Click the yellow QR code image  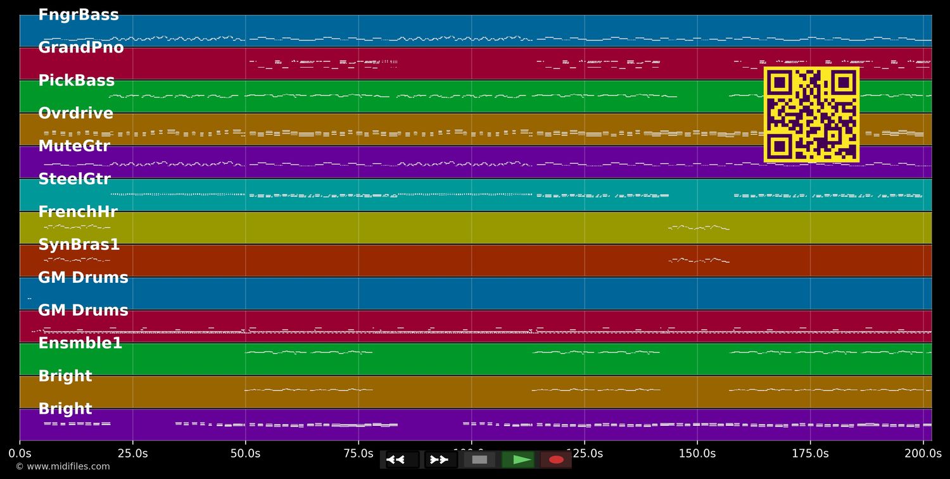811,115
